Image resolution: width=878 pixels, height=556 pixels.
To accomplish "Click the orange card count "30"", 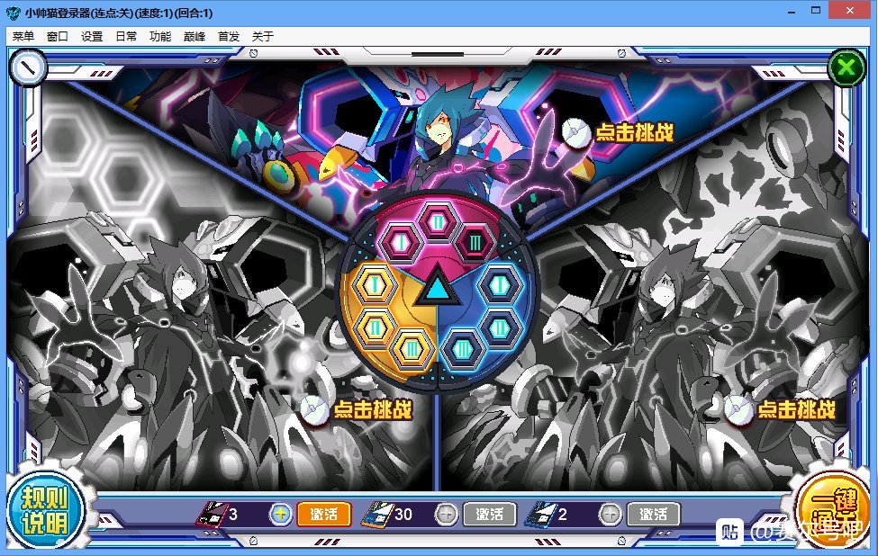I will [403, 515].
